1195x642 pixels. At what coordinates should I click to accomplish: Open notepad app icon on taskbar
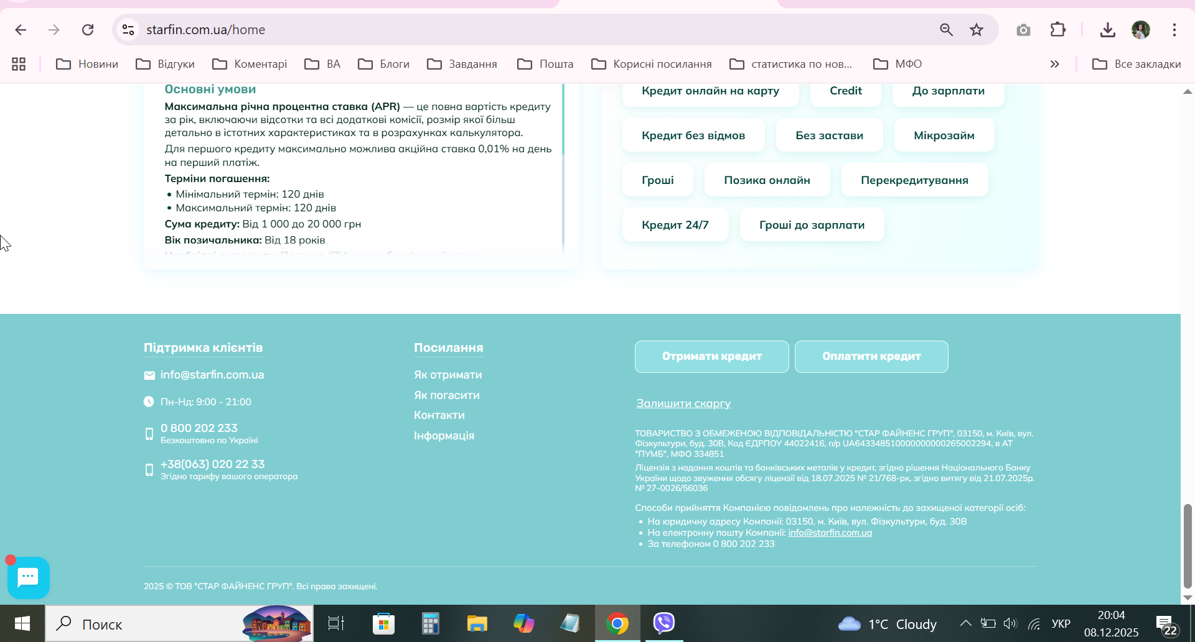pyautogui.click(x=570, y=623)
